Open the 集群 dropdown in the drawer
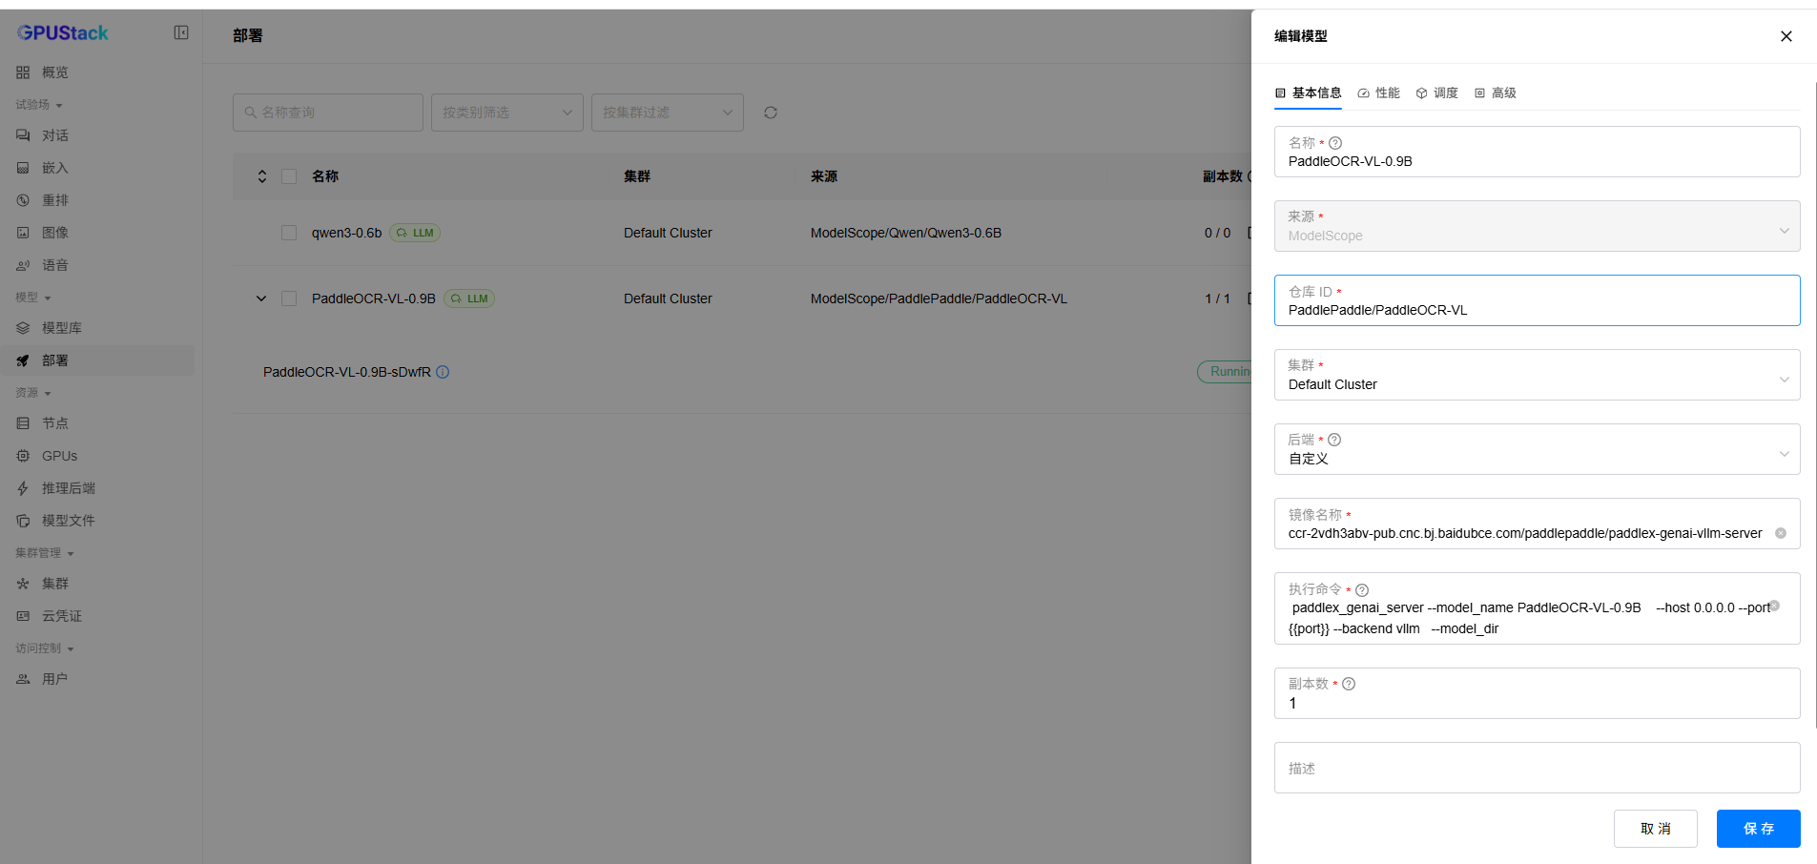The width and height of the screenshot is (1817, 864). click(1538, 375)
